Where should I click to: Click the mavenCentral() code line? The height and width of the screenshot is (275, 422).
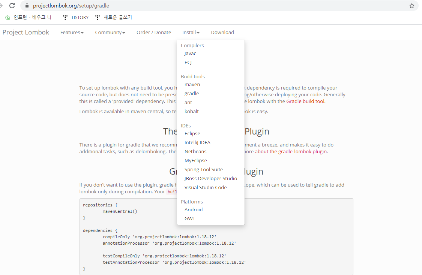(120, 212)
